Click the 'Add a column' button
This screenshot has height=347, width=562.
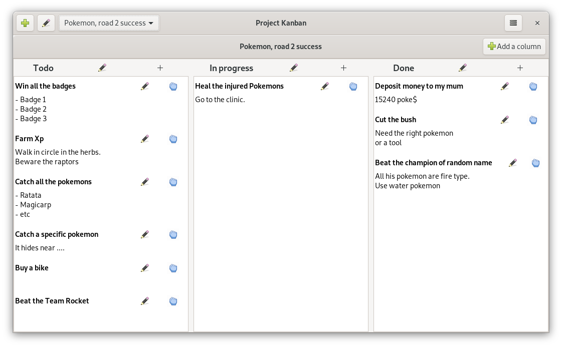[x=514, y=47]
